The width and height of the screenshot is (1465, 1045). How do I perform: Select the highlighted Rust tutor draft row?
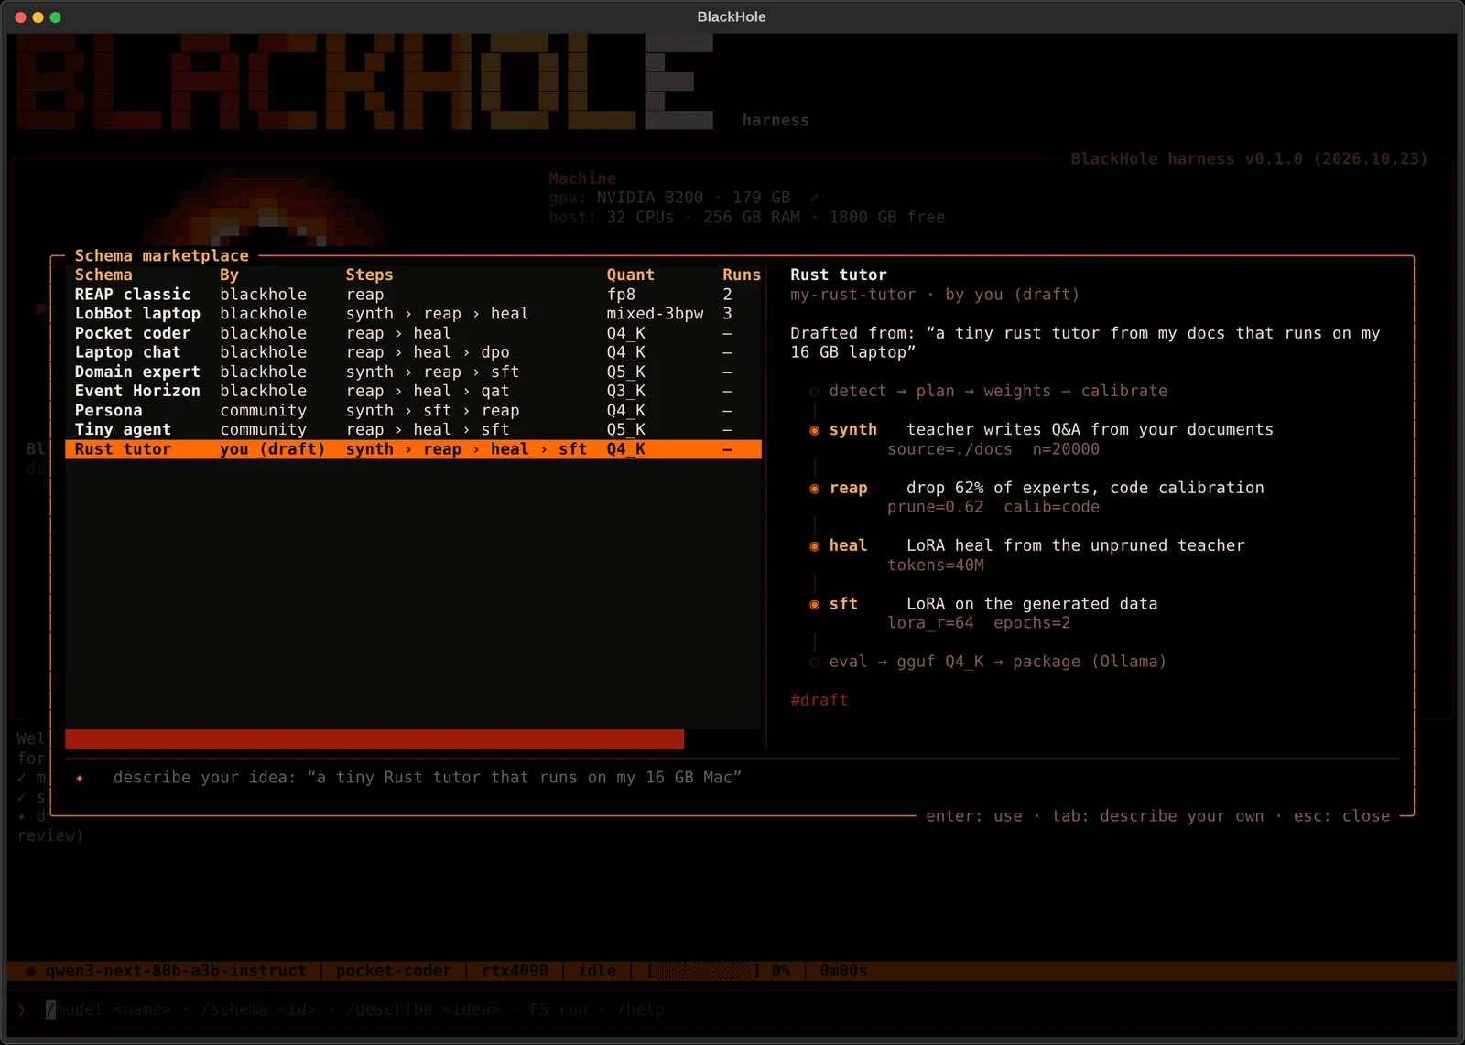coord(413,449)
